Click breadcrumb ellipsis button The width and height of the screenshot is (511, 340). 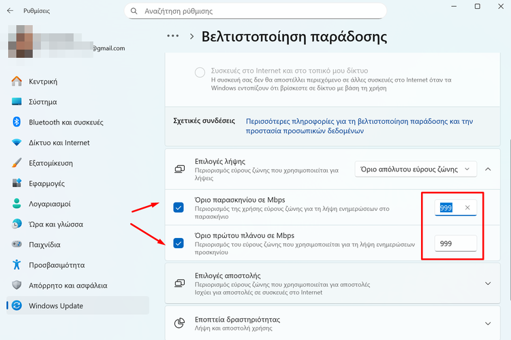click(x=172, y=36)
